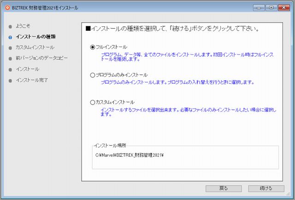
Task: Maximize the installer window
Action: (x=271, y=7)
